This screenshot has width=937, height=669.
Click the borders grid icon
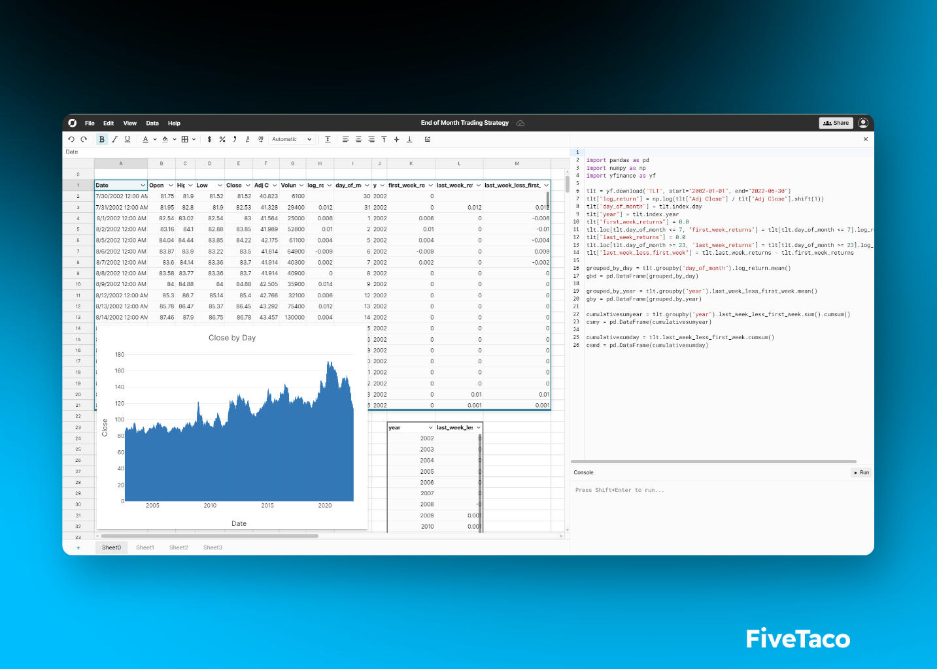185,139
